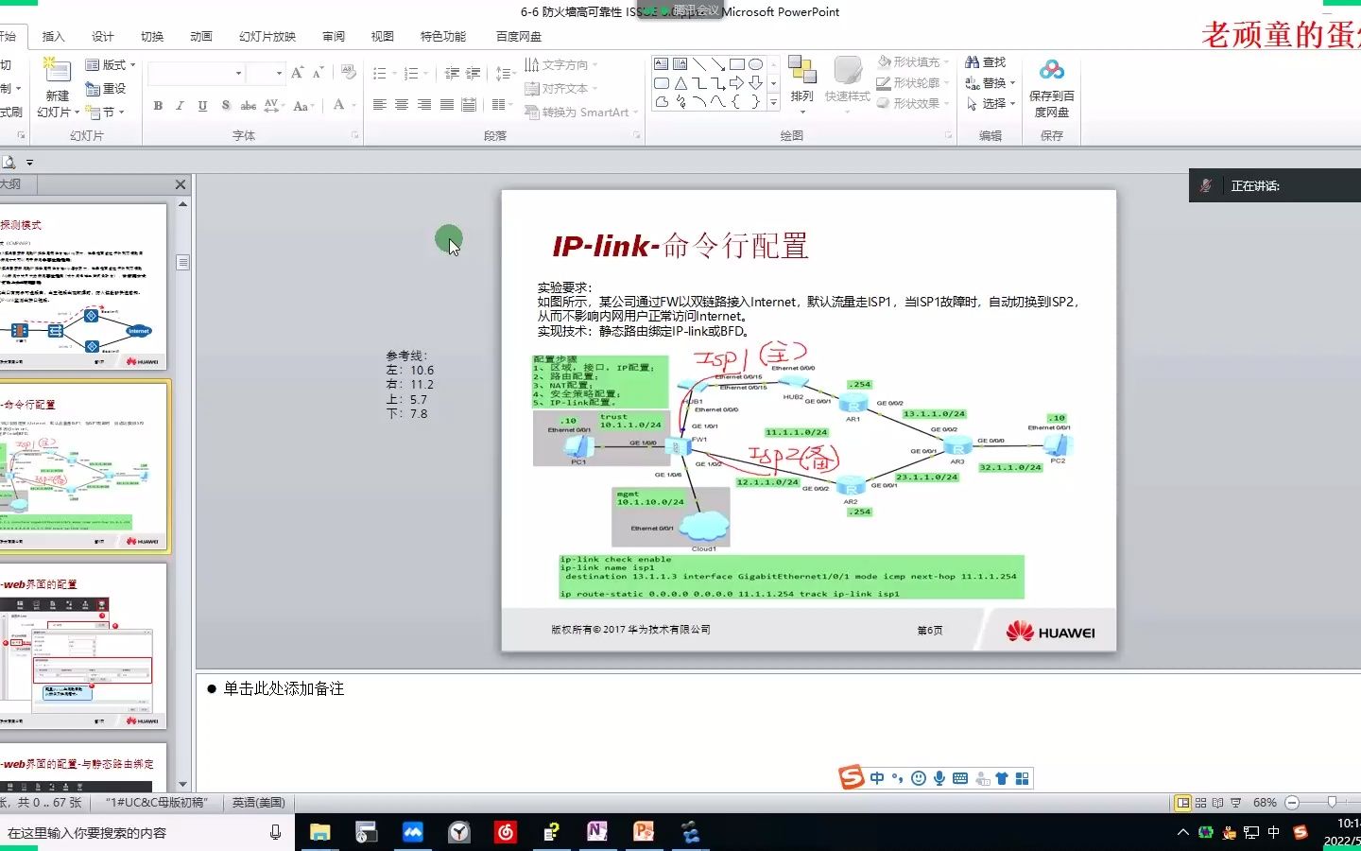Toggle underline formatting
1361x851 pixels.
(202, 106)
